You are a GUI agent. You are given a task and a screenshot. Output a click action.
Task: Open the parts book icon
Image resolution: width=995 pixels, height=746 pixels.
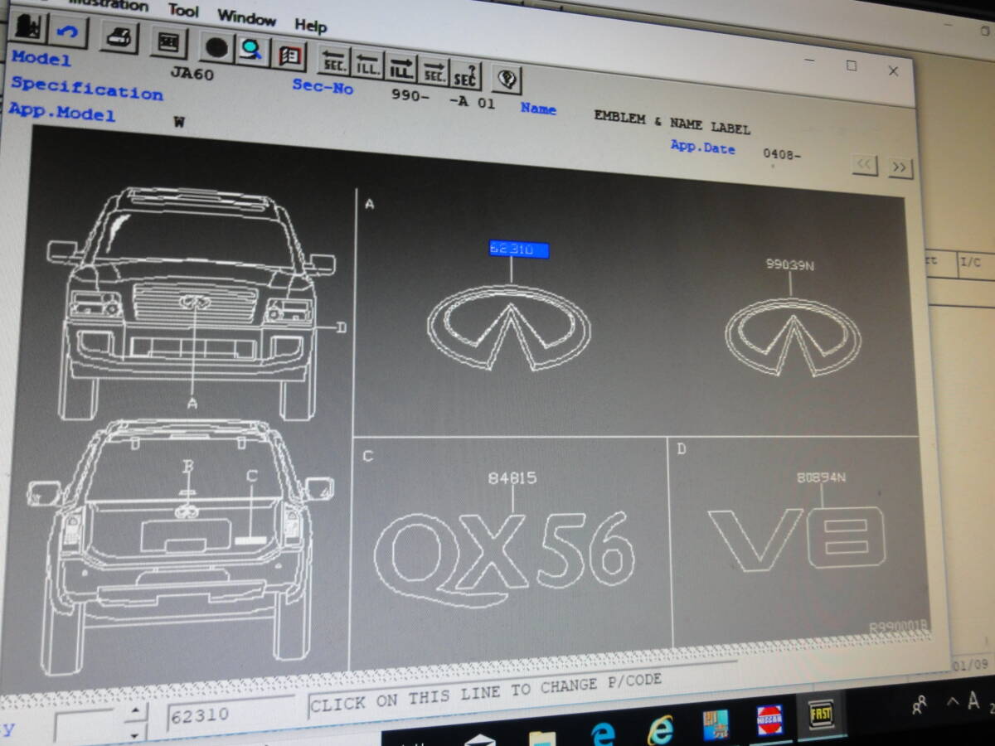[x=289, y=56]
